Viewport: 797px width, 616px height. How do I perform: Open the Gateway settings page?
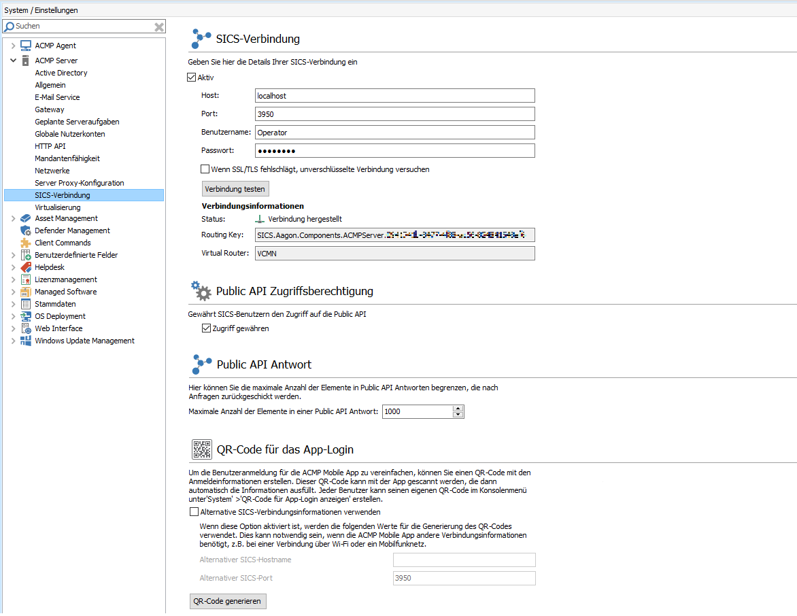coord(49,109)
